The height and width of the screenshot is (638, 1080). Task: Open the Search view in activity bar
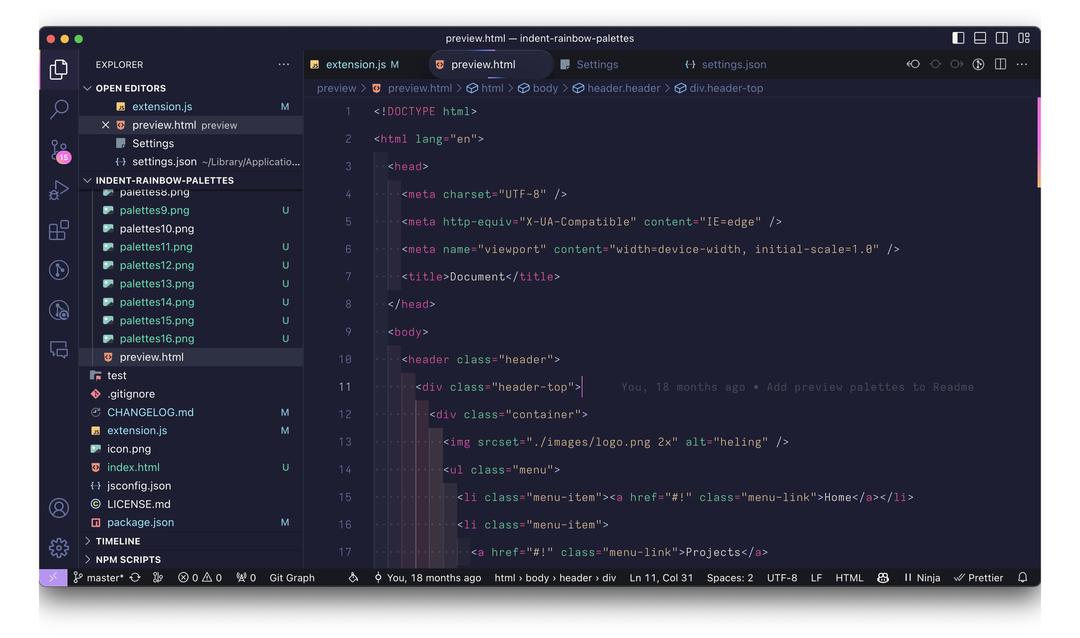[59, 109]
